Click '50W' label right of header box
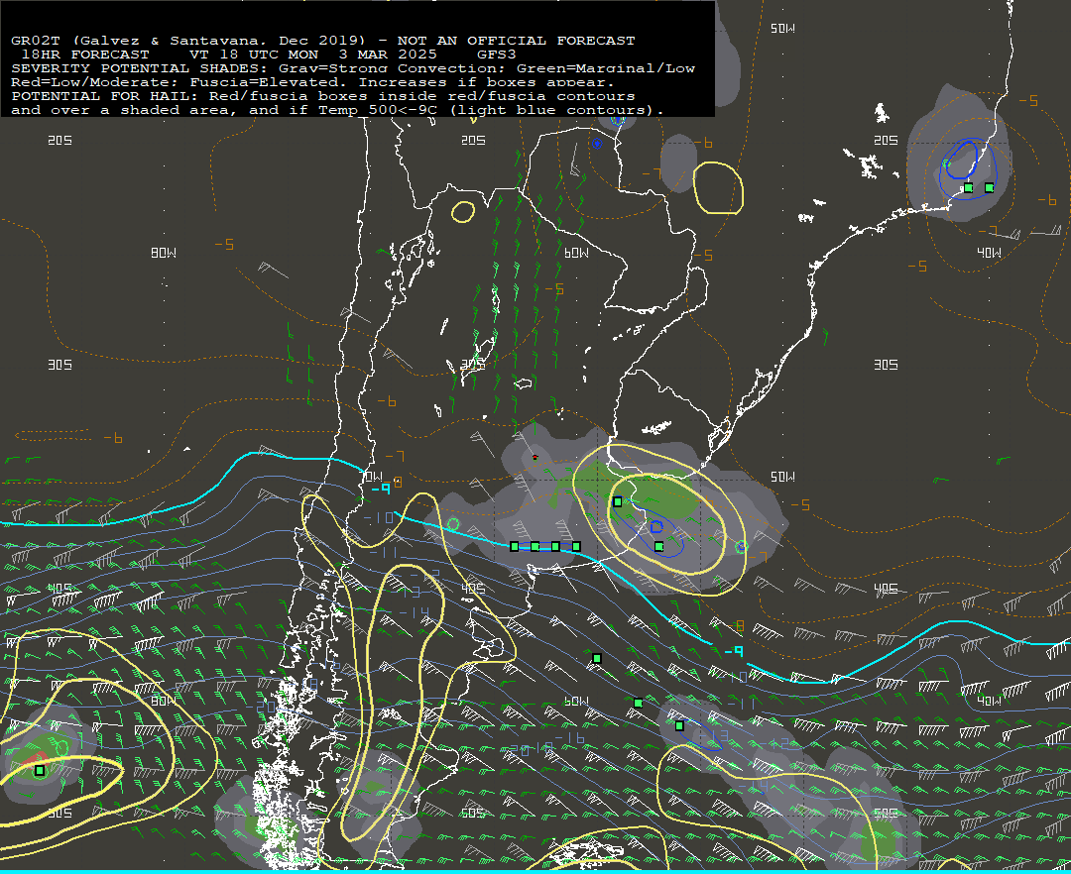This screenshot has width=1071, height=874. [782, 29]
